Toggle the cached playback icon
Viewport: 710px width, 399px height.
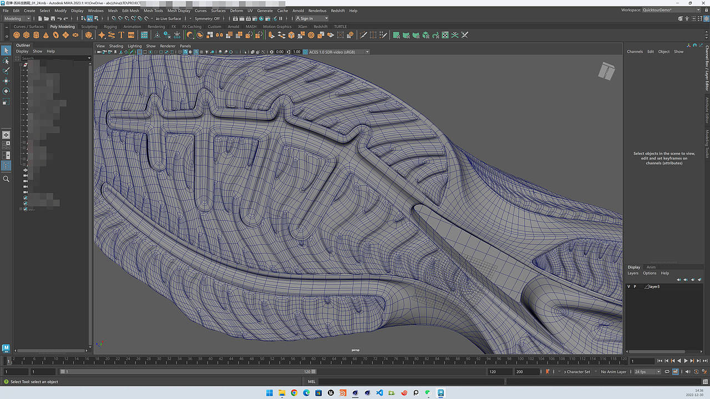click(x=676, y=372)
